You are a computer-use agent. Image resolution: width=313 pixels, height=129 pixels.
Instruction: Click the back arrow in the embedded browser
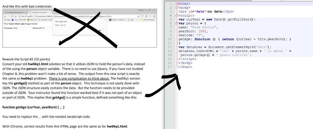[x=5, y=17]
